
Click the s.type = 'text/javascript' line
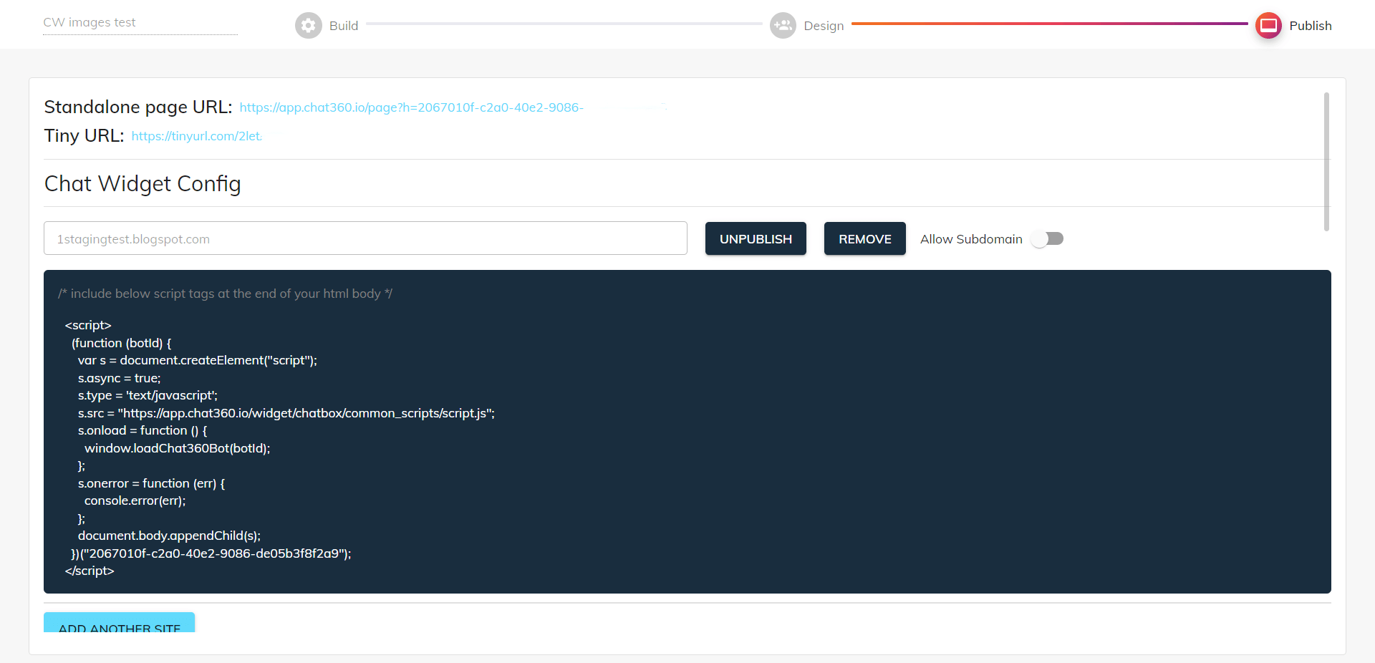[148, 395]
